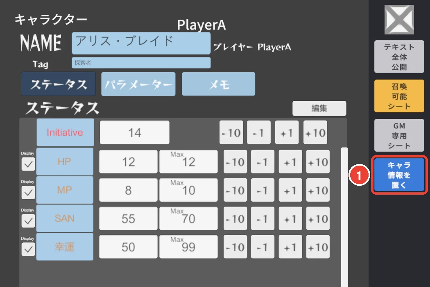Click the MP label button
This screenshot has height=287, width=430.
click(x=65, y=190)
